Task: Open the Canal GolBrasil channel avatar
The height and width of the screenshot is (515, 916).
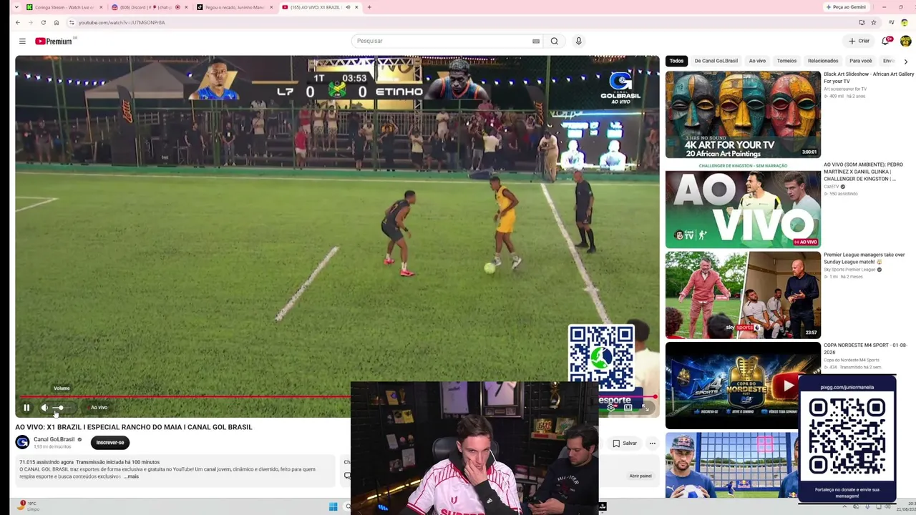Action: pos(22,442)
